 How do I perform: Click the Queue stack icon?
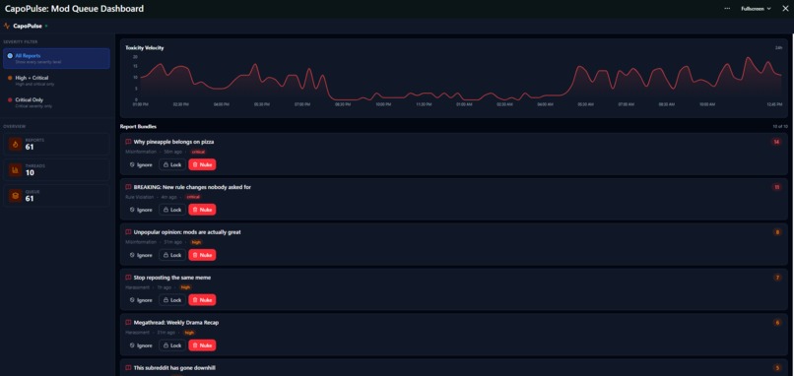[x=15, y=196]
